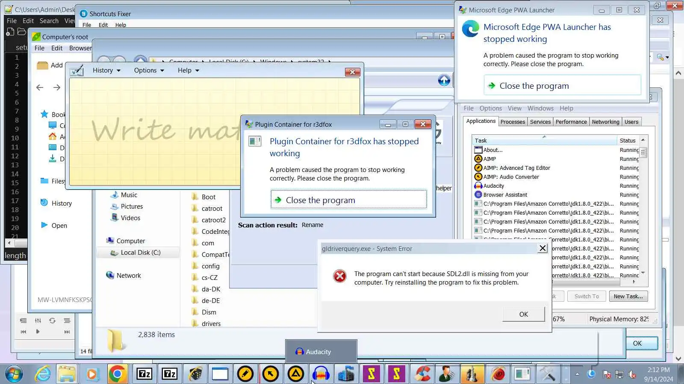Click OK in the gldriverquery System Error dialog
The width and height of the screenshot is (684, 384).
(x=524, y=314)
